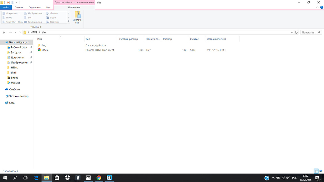Select the Извлечение ribbon tab
Image resolution: width=324 pixels, height=182 pixels.
(74, 7)
